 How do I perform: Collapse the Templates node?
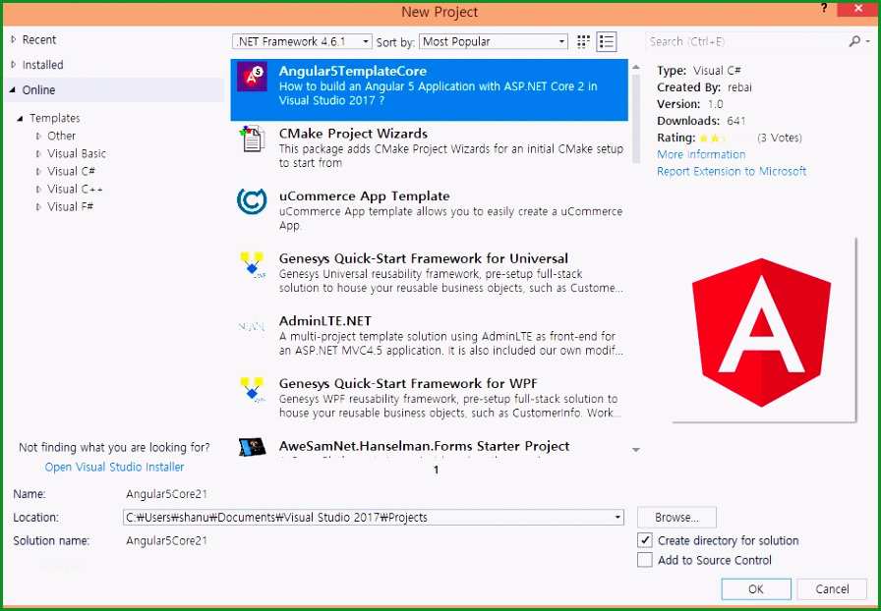point(21,119)
